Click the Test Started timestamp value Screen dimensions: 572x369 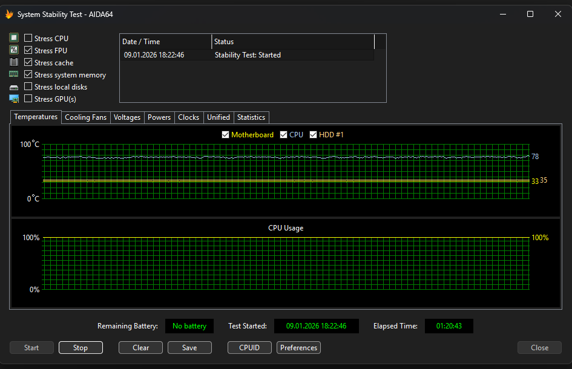(317, 326)
